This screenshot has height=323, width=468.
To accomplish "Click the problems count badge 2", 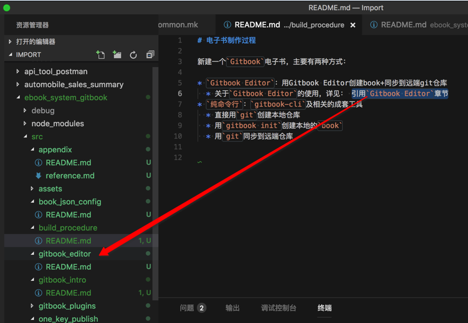I will tap(202, 308).
